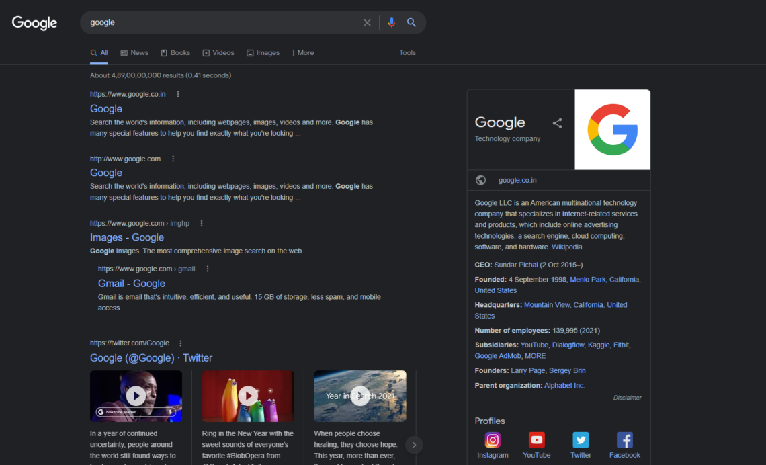Screen dimensions: 766x465
Task: Open Google's Facebook profile icon
Action: click(x=624, y=440)
